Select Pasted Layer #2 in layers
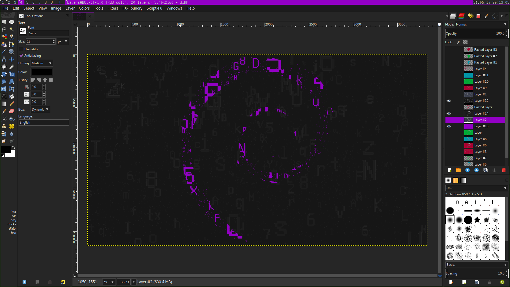 (x=485, y=56)
